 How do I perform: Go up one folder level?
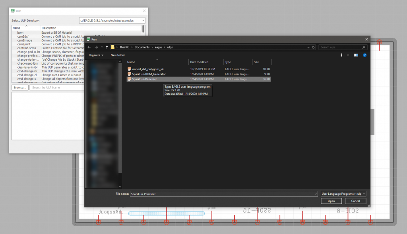[x=107, y=47]
